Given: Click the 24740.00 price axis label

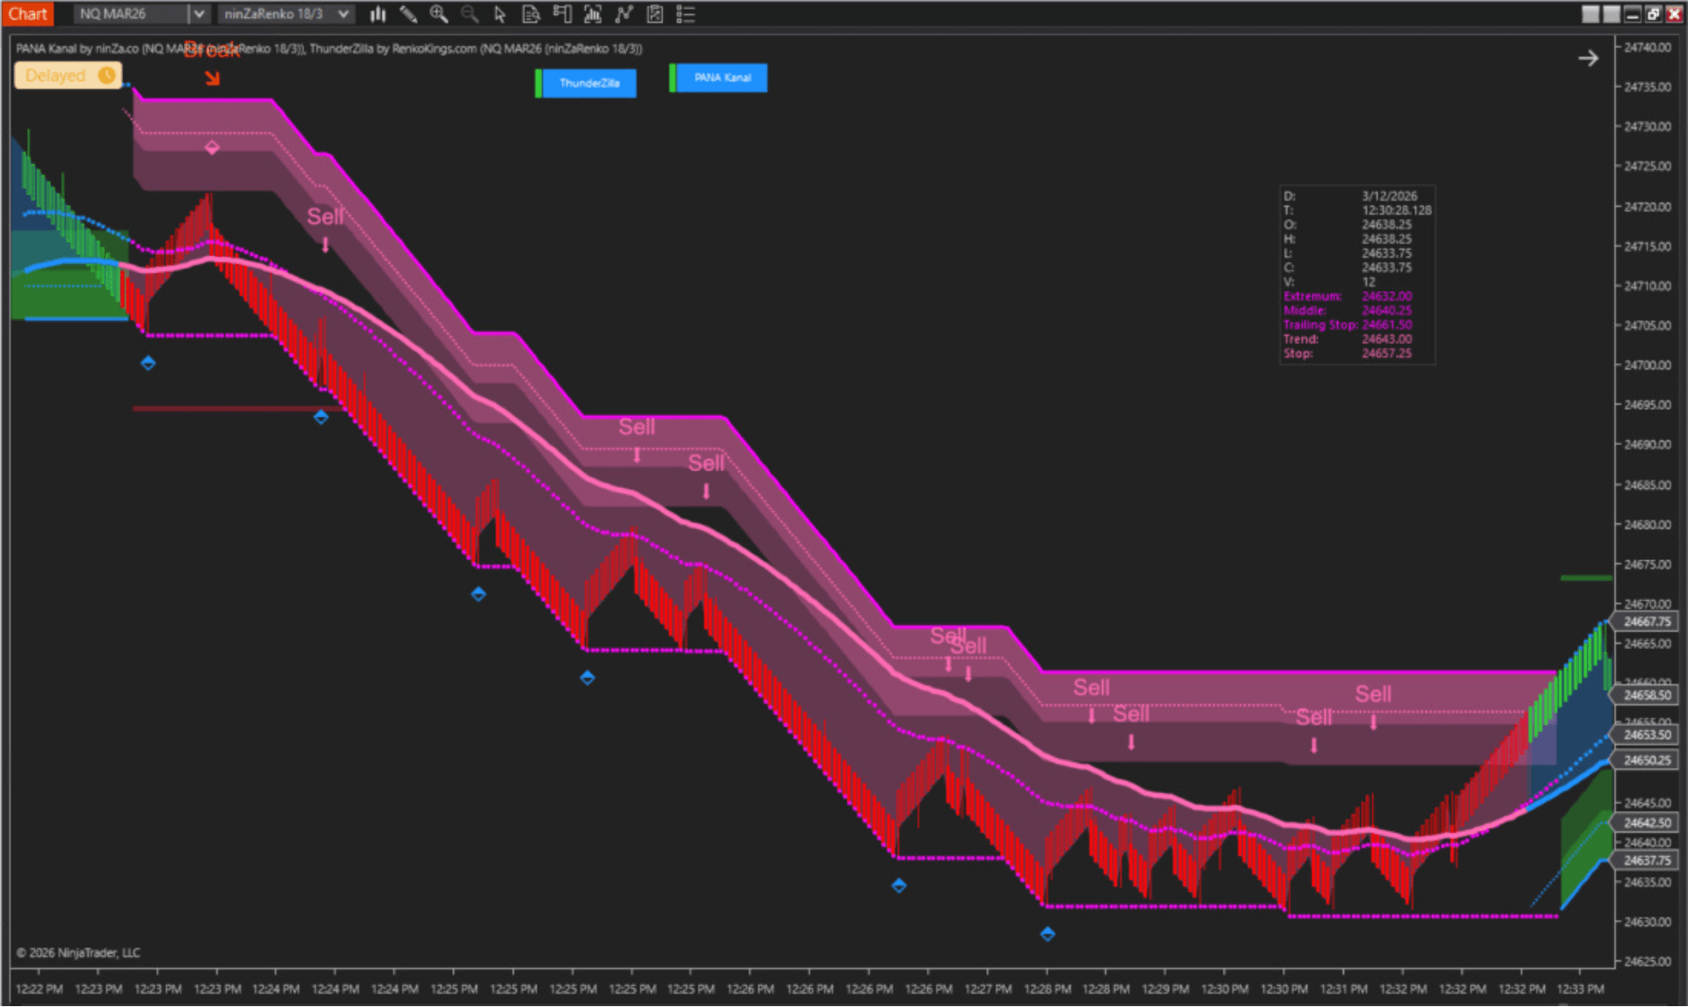Looking at the screenshot, I should (1648, 47).
